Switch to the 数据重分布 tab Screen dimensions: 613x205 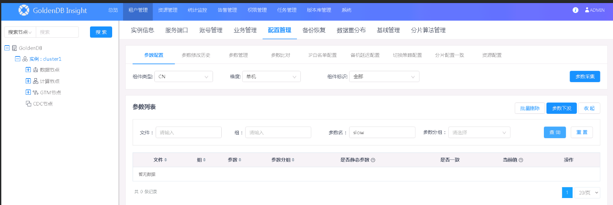click(351, 30)
